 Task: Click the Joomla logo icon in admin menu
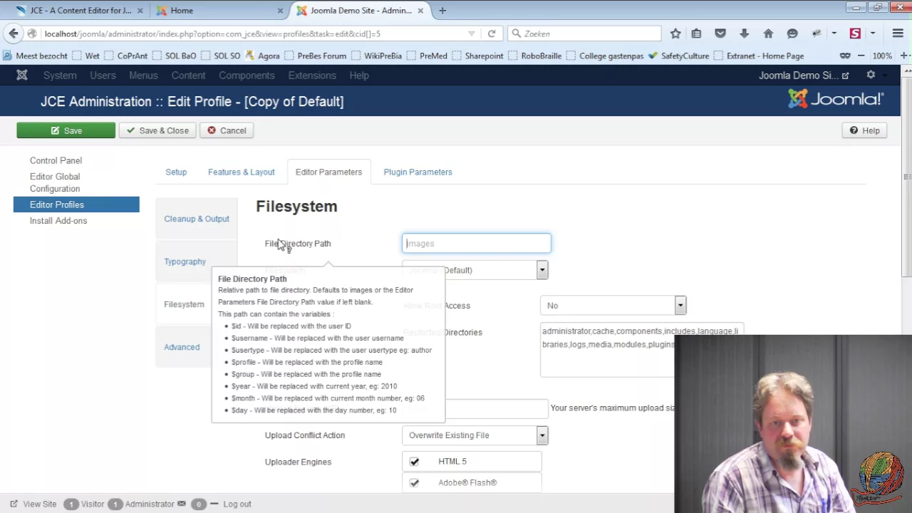coord(22,75)
